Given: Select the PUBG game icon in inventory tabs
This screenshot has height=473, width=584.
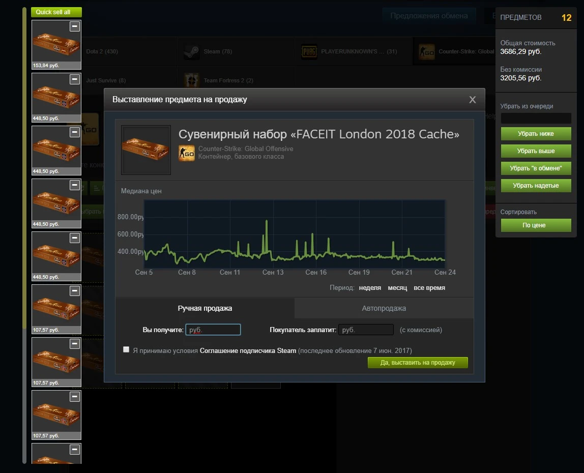Looking at the screenshot, I should click(x=309, y=51).
